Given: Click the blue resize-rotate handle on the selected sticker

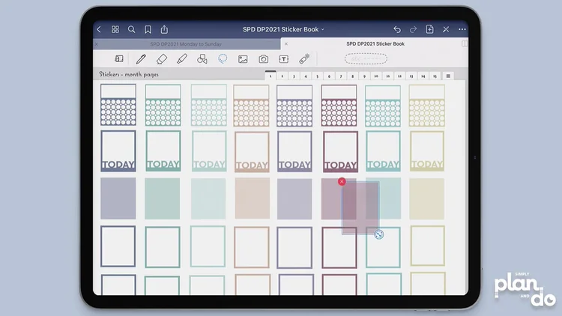Looking at the screenshot, I should coord(379,234).
